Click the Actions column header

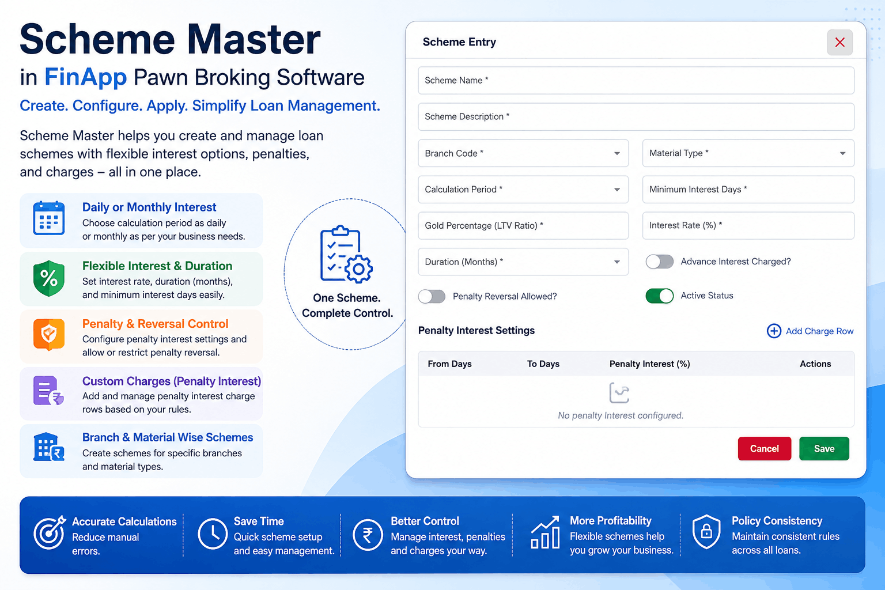pos(815,364)
